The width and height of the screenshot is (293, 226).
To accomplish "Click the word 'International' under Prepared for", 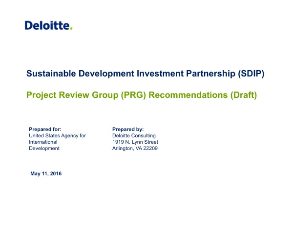I will click(43, 142).
